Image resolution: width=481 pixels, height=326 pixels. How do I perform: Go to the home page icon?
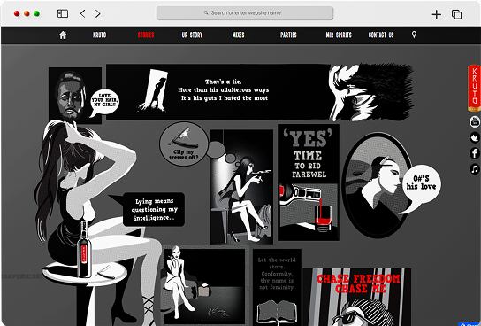pos(63,35)
